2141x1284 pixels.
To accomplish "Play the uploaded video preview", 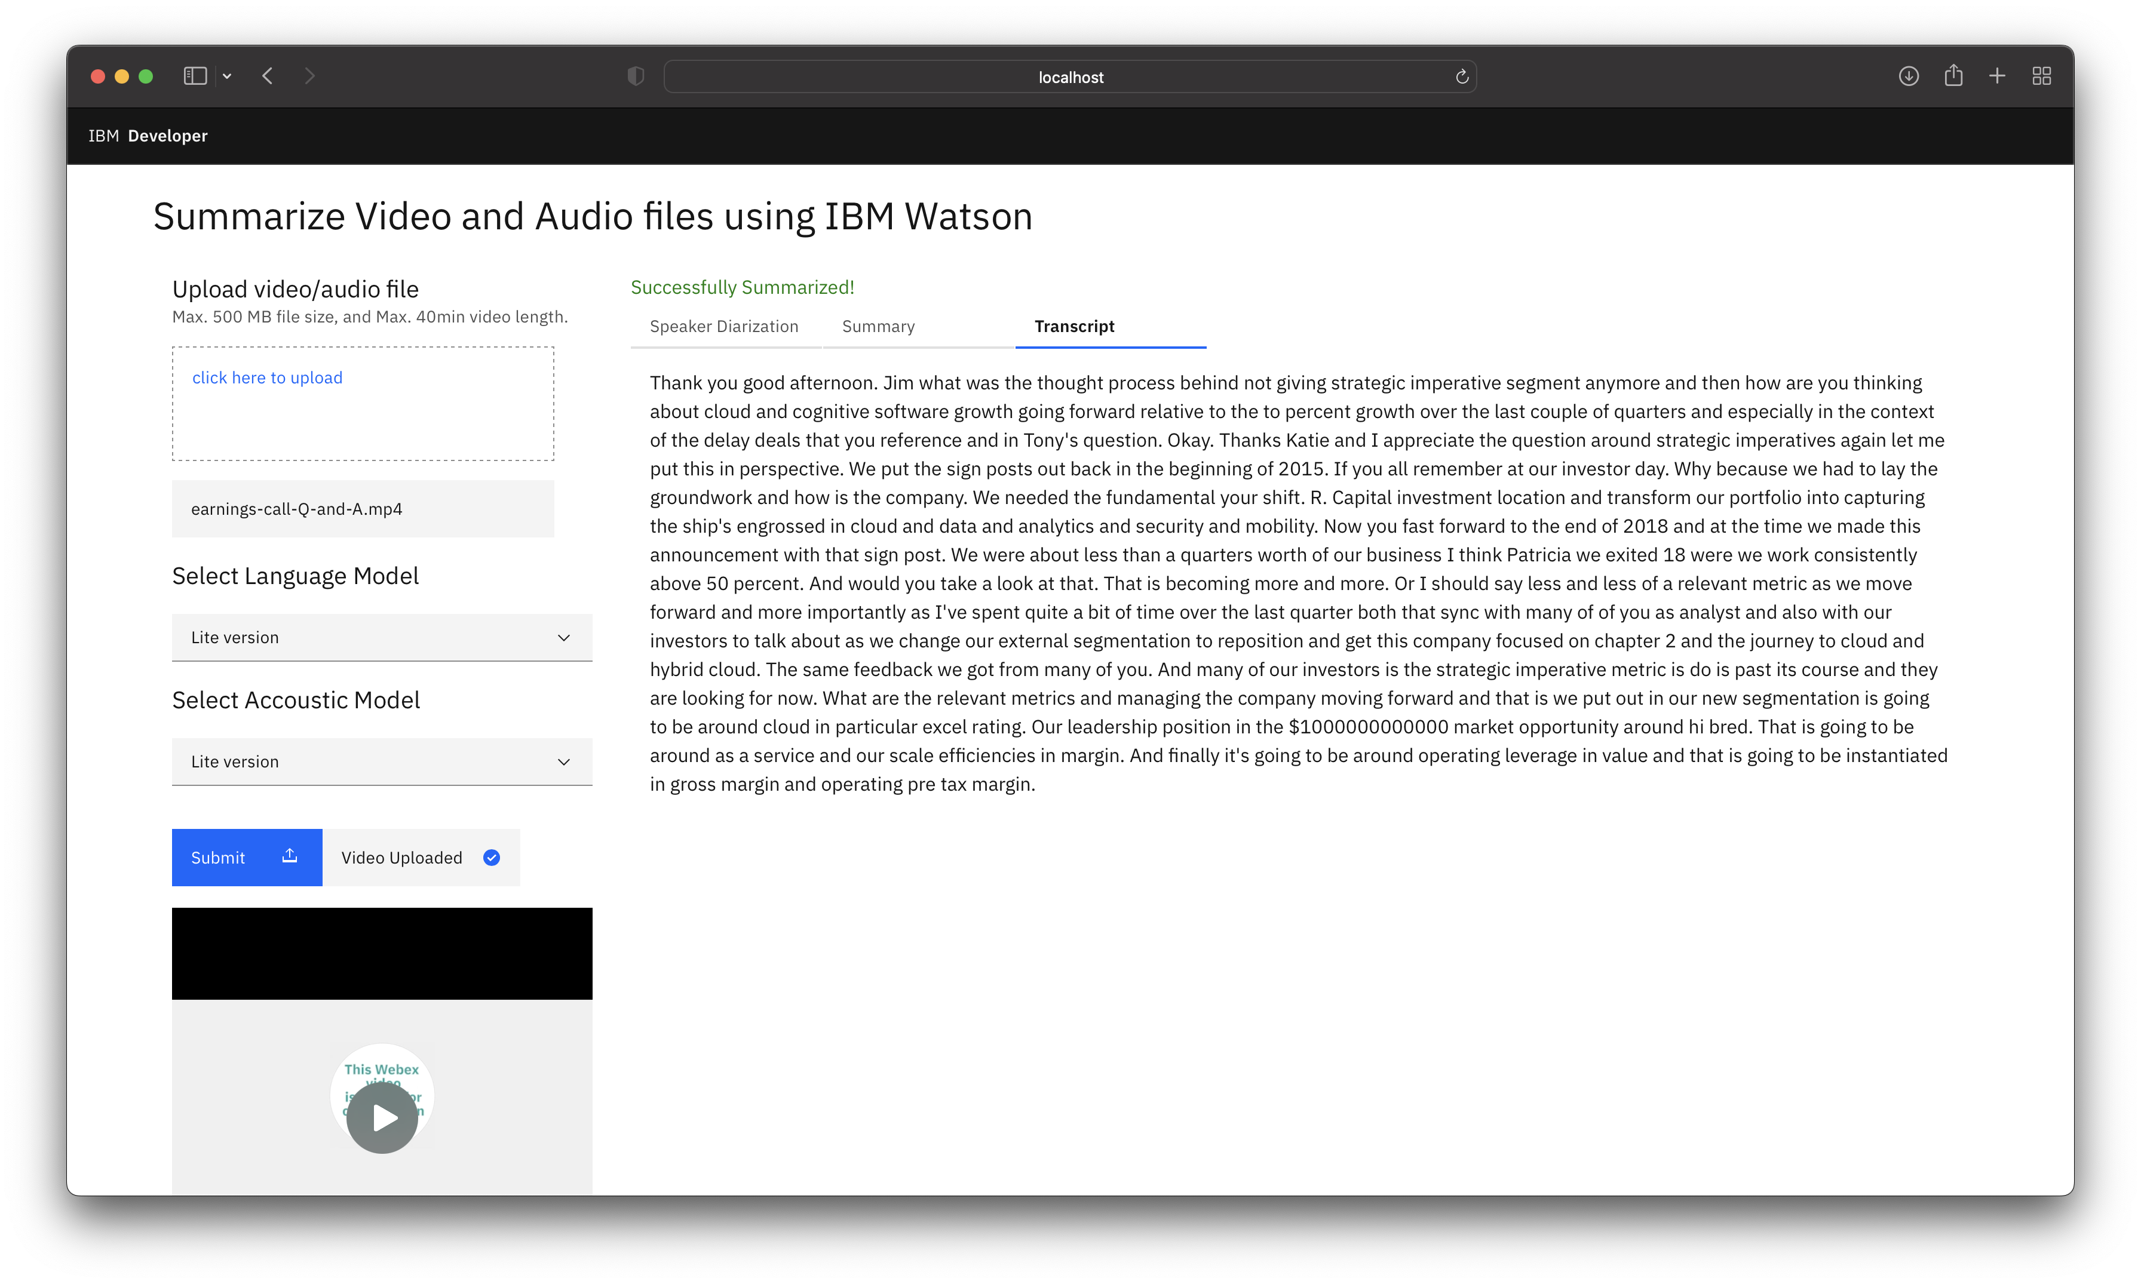I will [x=382, y=1118].
